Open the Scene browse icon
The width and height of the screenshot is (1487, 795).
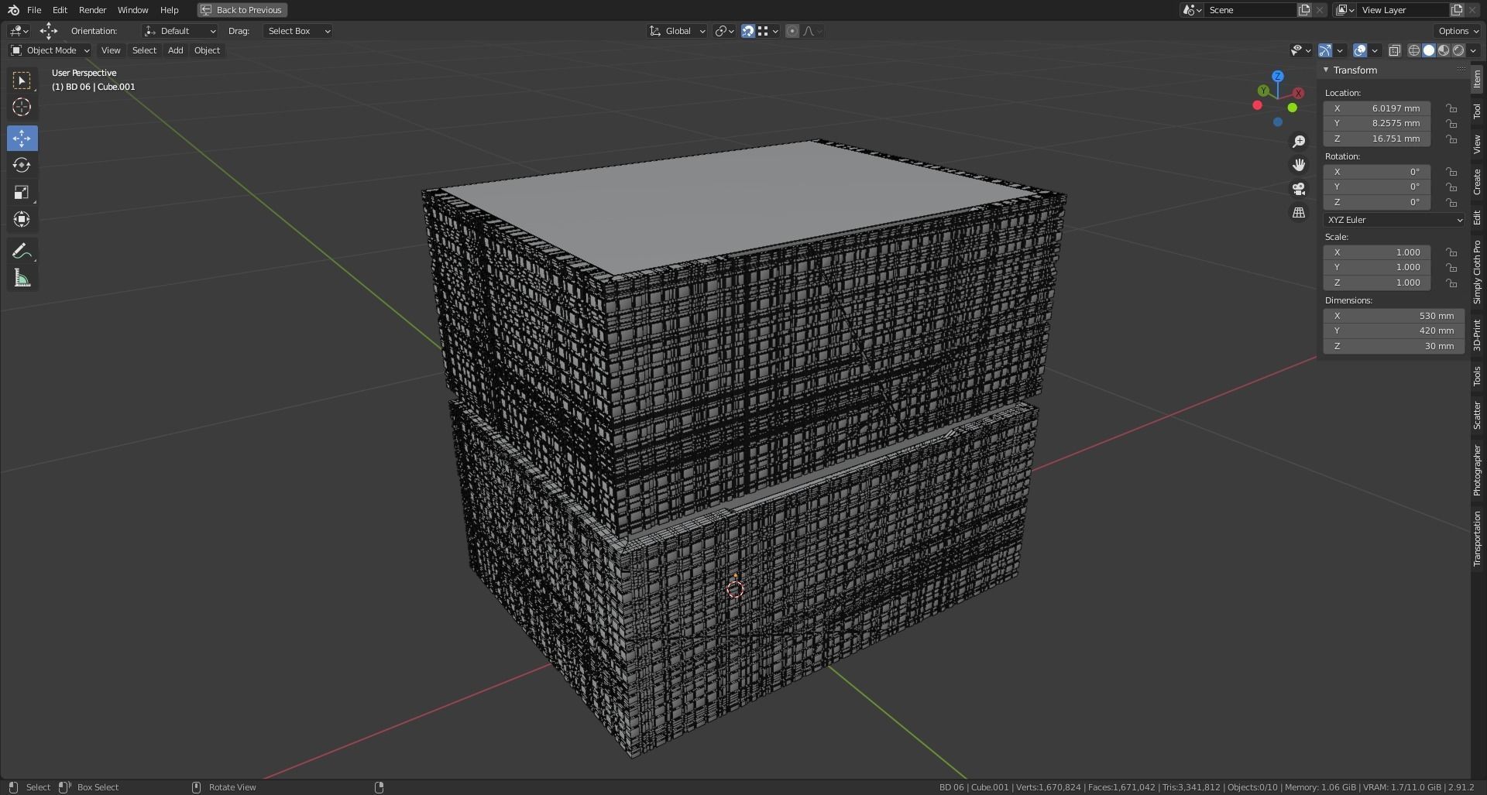click(1192, 10)
